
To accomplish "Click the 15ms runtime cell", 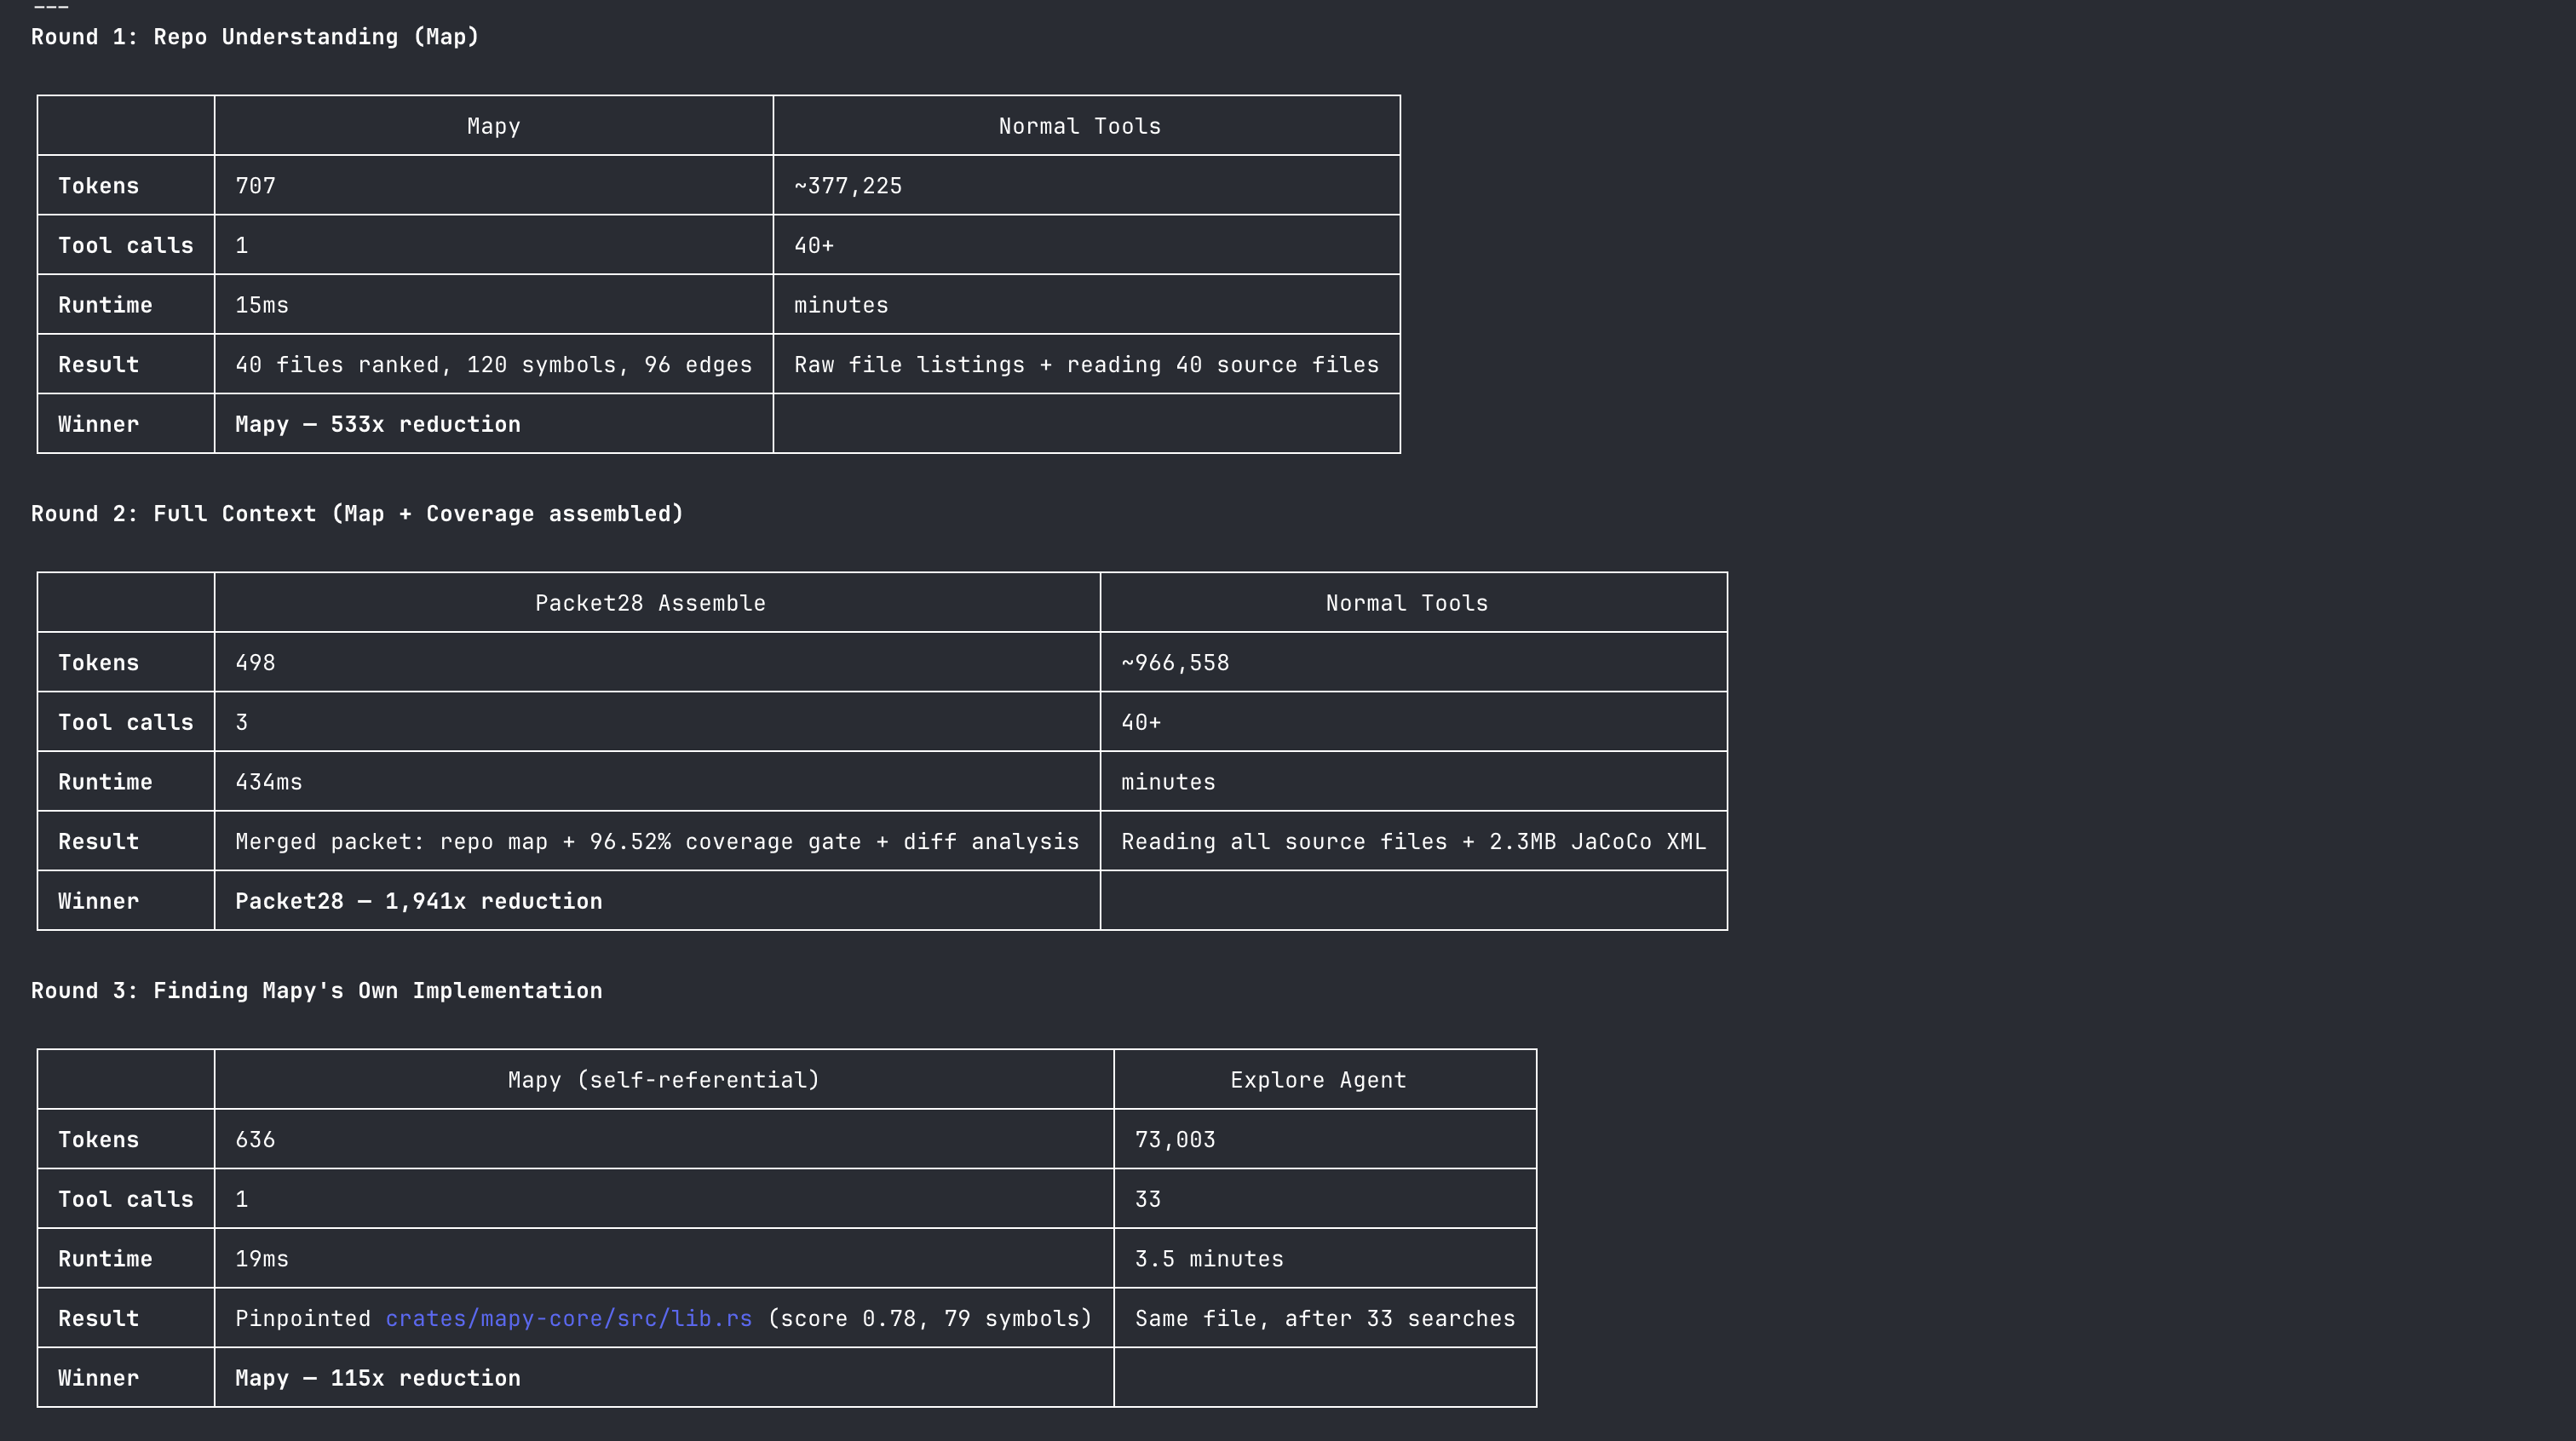I will point(262,304).
